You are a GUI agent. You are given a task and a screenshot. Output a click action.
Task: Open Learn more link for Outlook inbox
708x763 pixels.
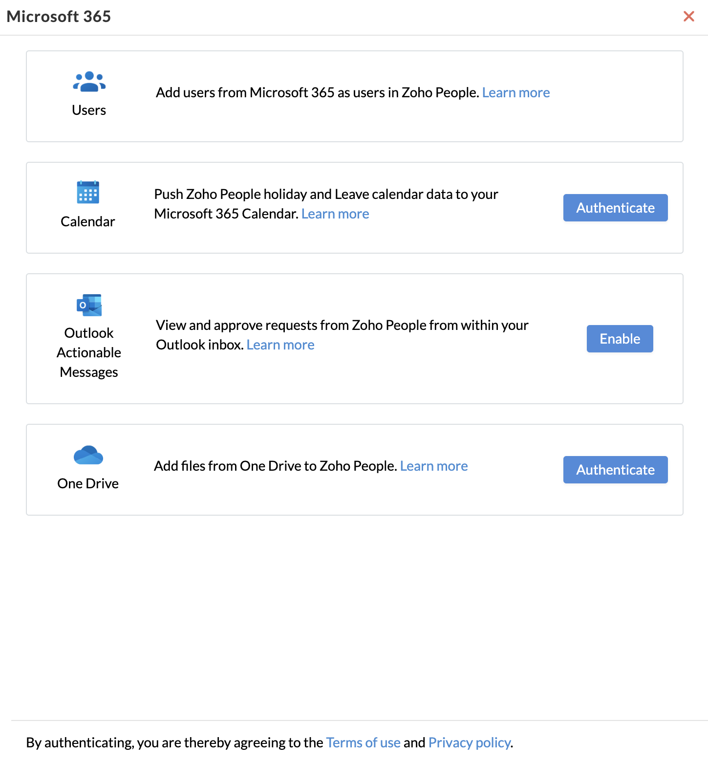(280, 345)
